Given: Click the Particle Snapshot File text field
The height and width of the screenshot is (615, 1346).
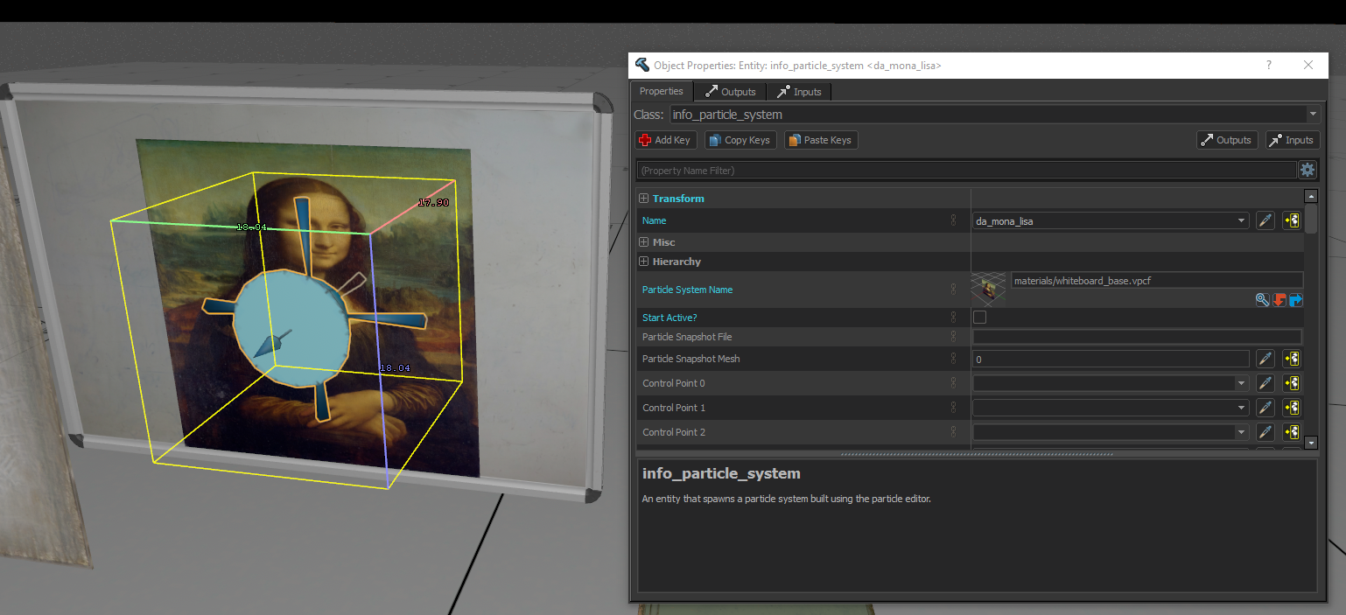Looking at the screenshot, I should [x=1137, y=337].
